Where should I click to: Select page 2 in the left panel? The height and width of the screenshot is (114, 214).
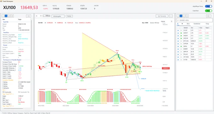tap(9, 16)
